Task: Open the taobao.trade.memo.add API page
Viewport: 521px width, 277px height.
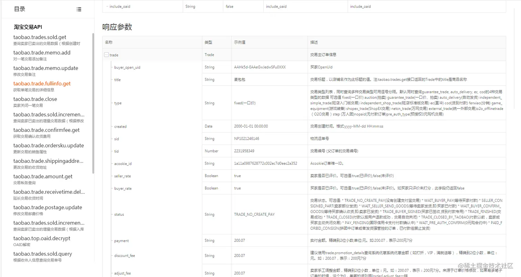Action: point(42,53)
